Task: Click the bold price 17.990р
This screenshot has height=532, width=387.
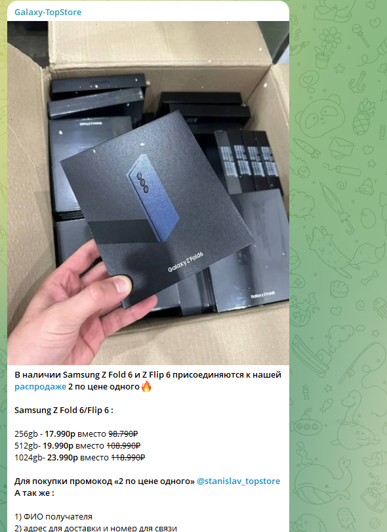Action: (60, 433)
